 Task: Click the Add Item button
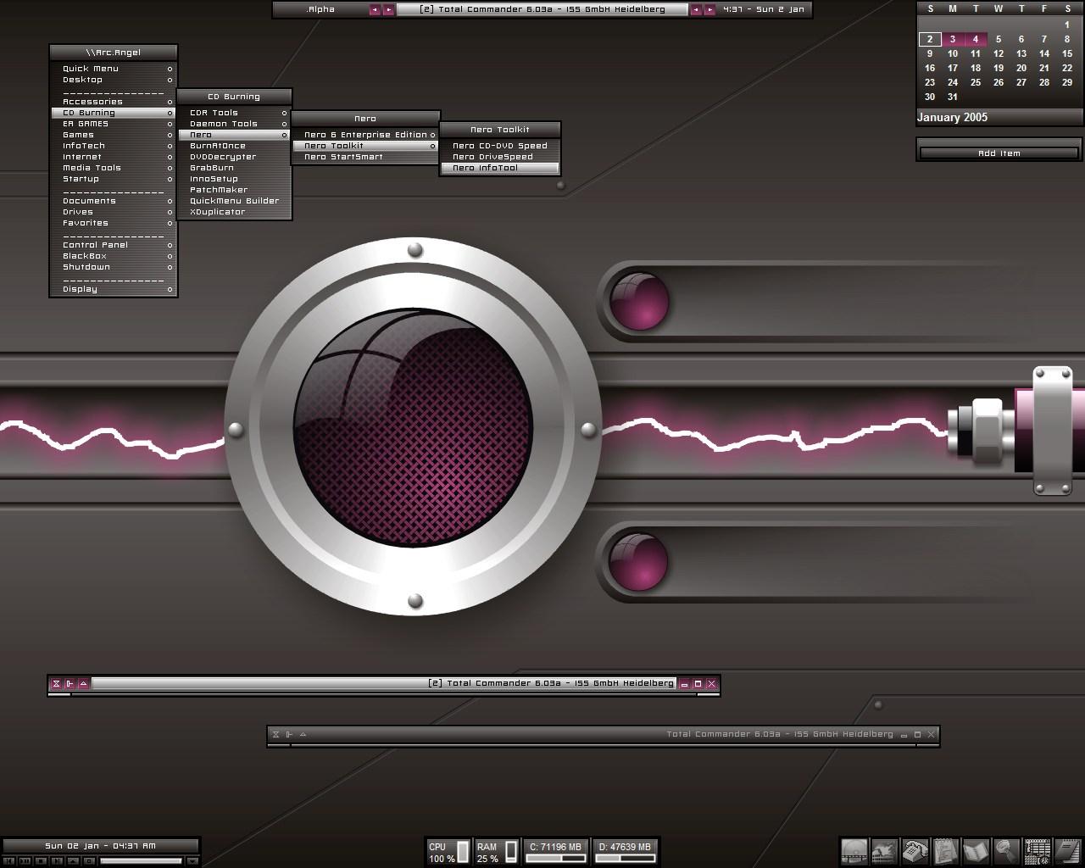click(999, 153)
